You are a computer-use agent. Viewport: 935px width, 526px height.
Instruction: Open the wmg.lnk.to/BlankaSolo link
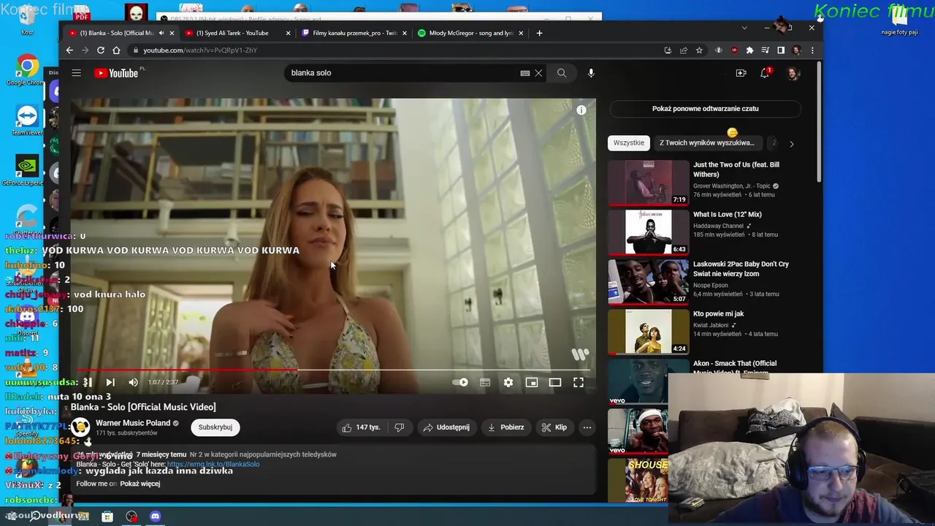[x=213, y=465]
